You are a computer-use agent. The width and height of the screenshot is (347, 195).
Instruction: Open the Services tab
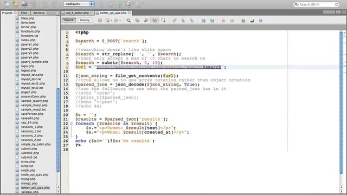38,13
